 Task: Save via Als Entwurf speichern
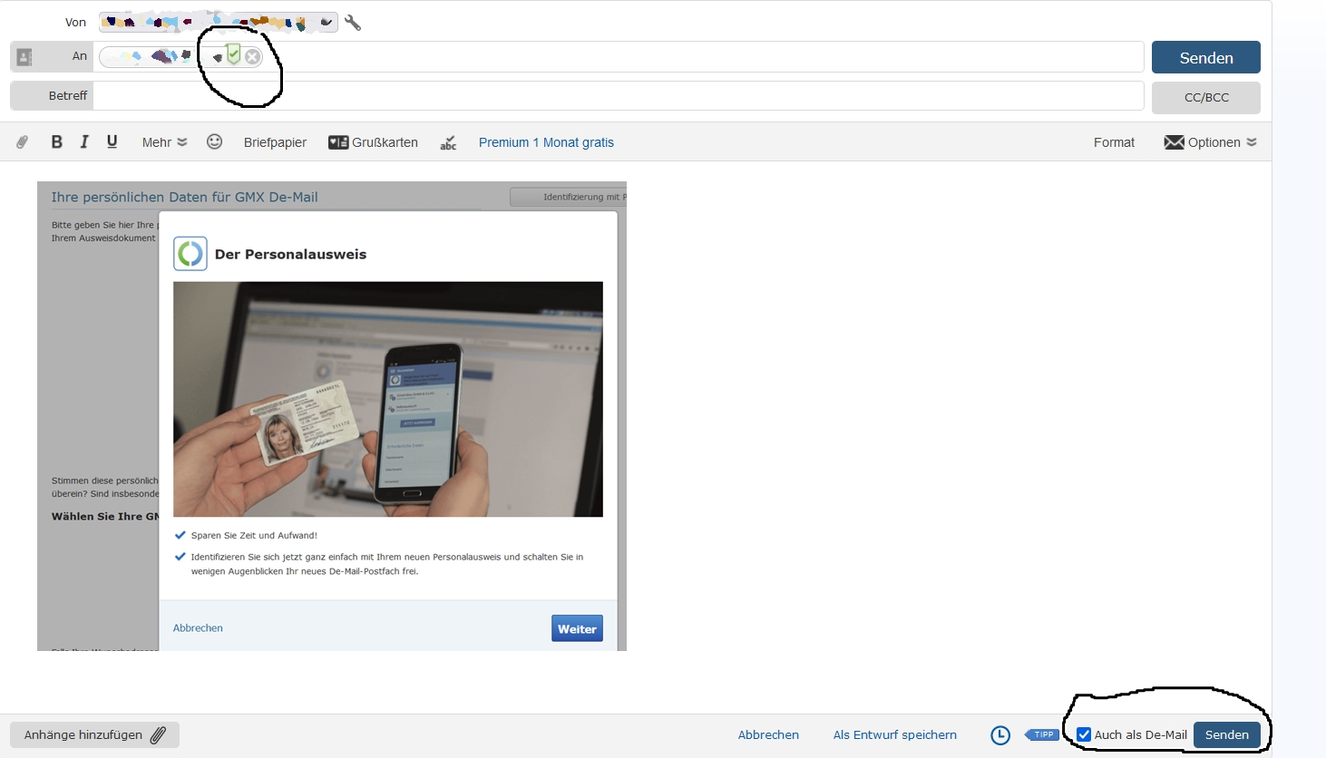click(x=894, y=735)
